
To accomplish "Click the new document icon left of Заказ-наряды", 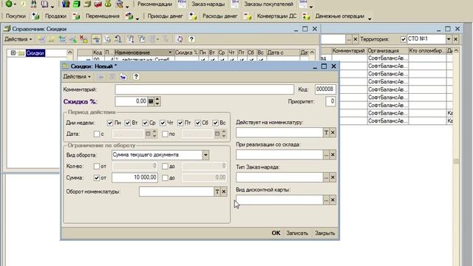I will coord(182,4).
